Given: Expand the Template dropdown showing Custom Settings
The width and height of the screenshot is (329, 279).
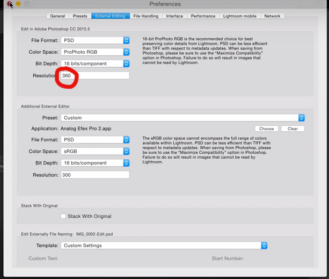Looking at the screenshot, I should click(x=164, y=246).
